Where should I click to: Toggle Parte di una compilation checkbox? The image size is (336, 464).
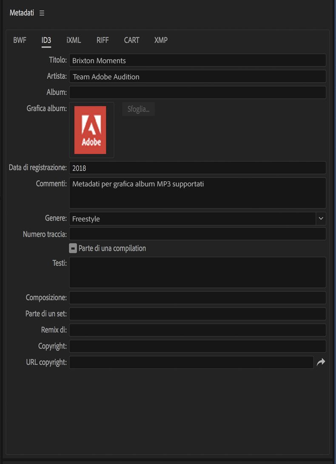pyautogui.click(x=73, y=248)
